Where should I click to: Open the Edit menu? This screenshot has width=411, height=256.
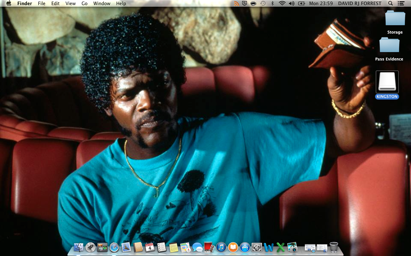(x=56, y=4)
